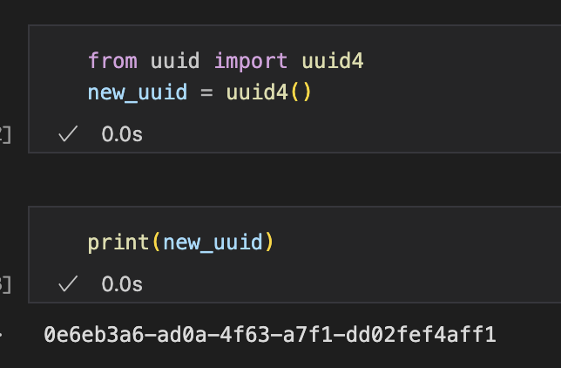The height and width of the screenshot is (368, 561).
Task: Focus the empty area right of the import line
Action: click(x=462, y=60)
